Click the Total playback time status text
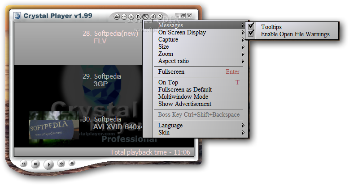 [150, 152]
